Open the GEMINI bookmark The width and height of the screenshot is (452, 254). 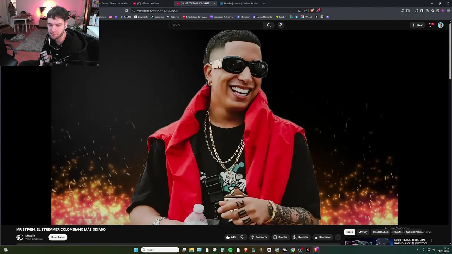126,17
